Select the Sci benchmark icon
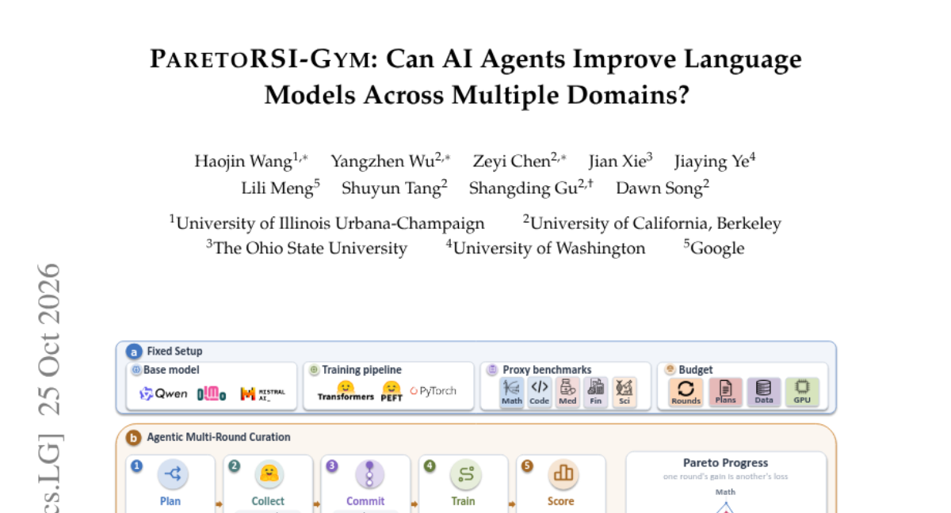 click(624, 392)
